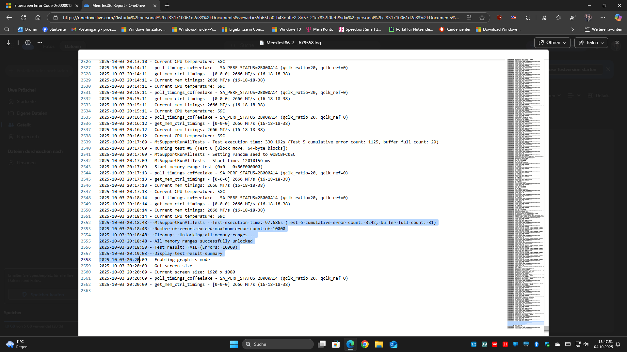Screen dimensions: 627x352
Task: Open the more options (…) menu
Action: [40, 42]
